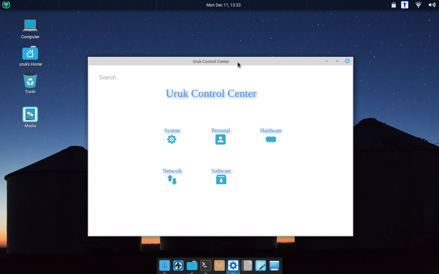Open the Hardware settings category
439x274 pixels.
271,135
